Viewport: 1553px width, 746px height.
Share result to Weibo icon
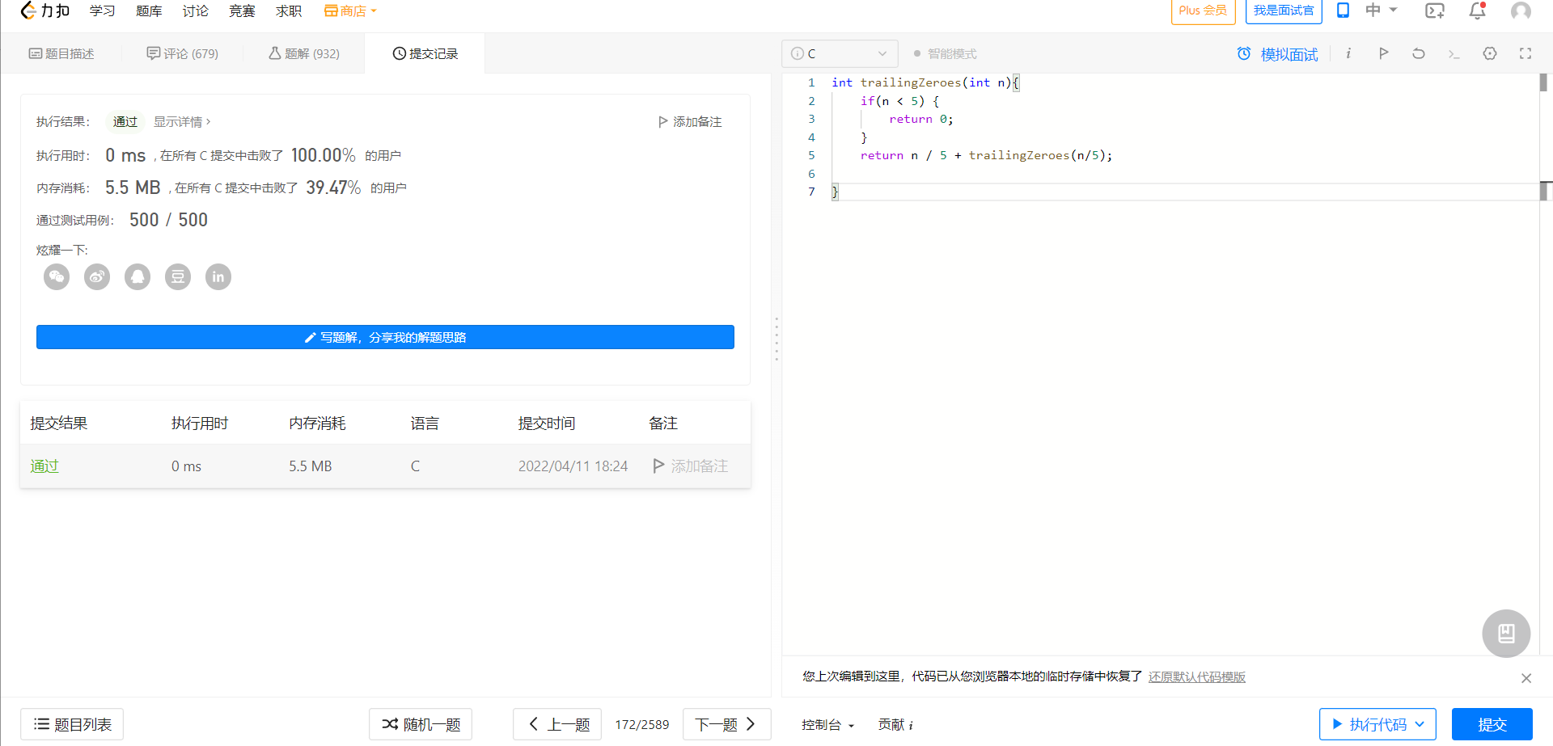(x=97, y=277)
